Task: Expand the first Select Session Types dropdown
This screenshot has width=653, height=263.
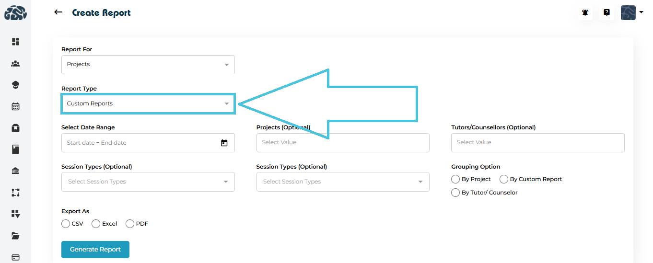Action: click(148, 182)
